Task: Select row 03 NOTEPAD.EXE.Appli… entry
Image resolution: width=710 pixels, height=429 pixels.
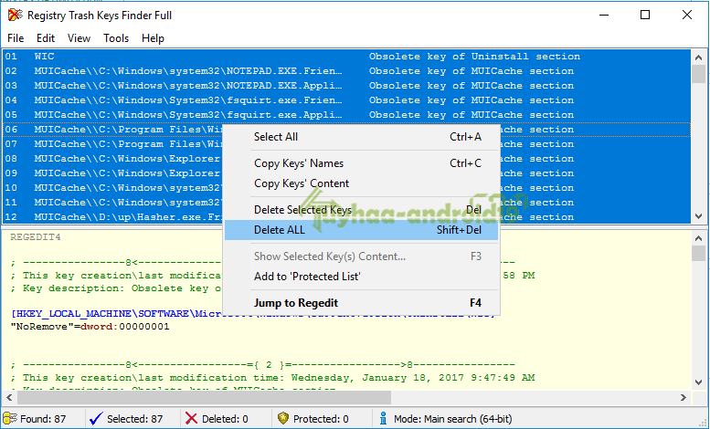Action: (x=347, y=86)
